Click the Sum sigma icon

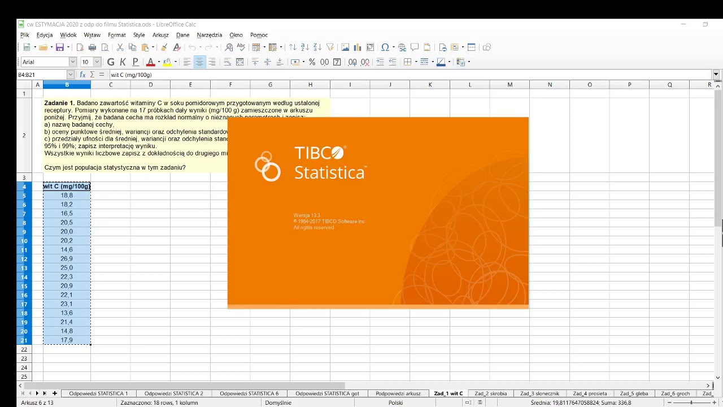93,75
